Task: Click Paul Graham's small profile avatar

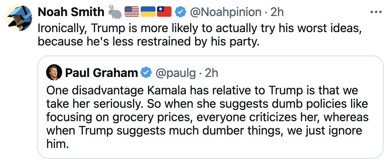Action: (x=54, y=72)
